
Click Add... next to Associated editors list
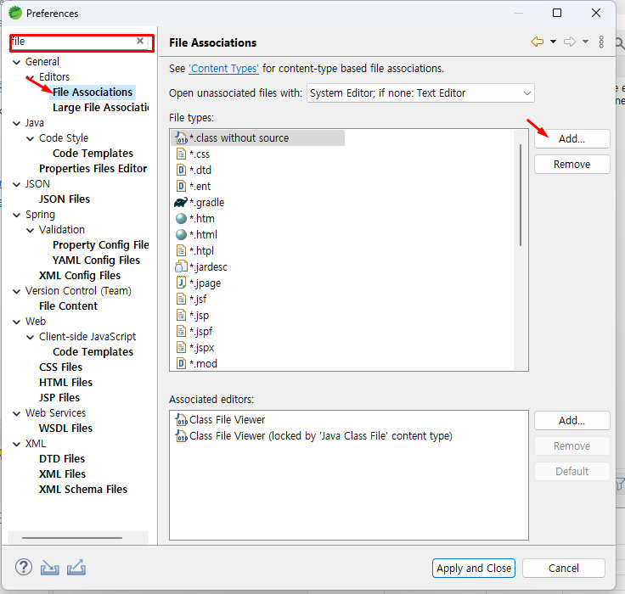(572, 420)
